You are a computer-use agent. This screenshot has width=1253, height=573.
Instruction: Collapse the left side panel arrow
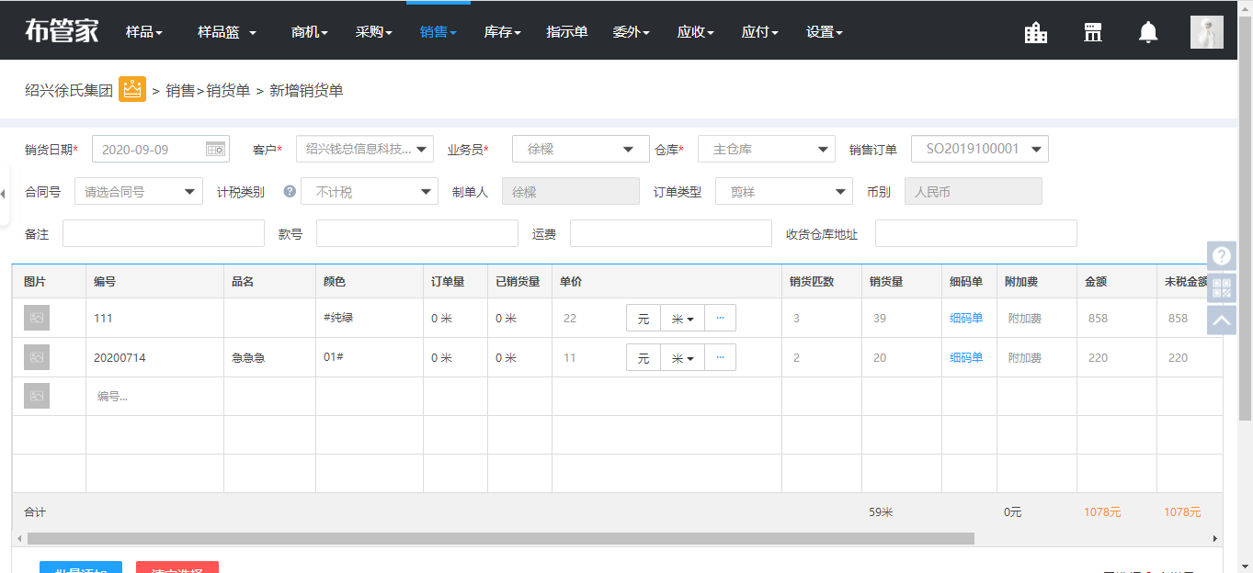4,194
